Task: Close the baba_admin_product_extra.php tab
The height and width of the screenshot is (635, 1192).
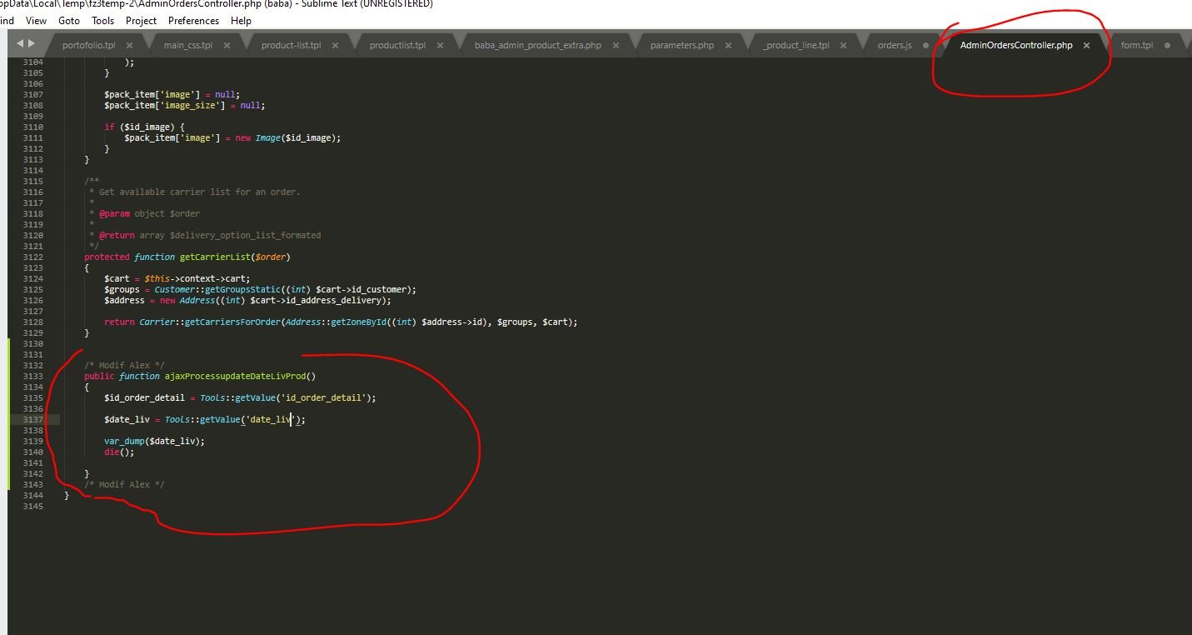Action: click(616, 45)
